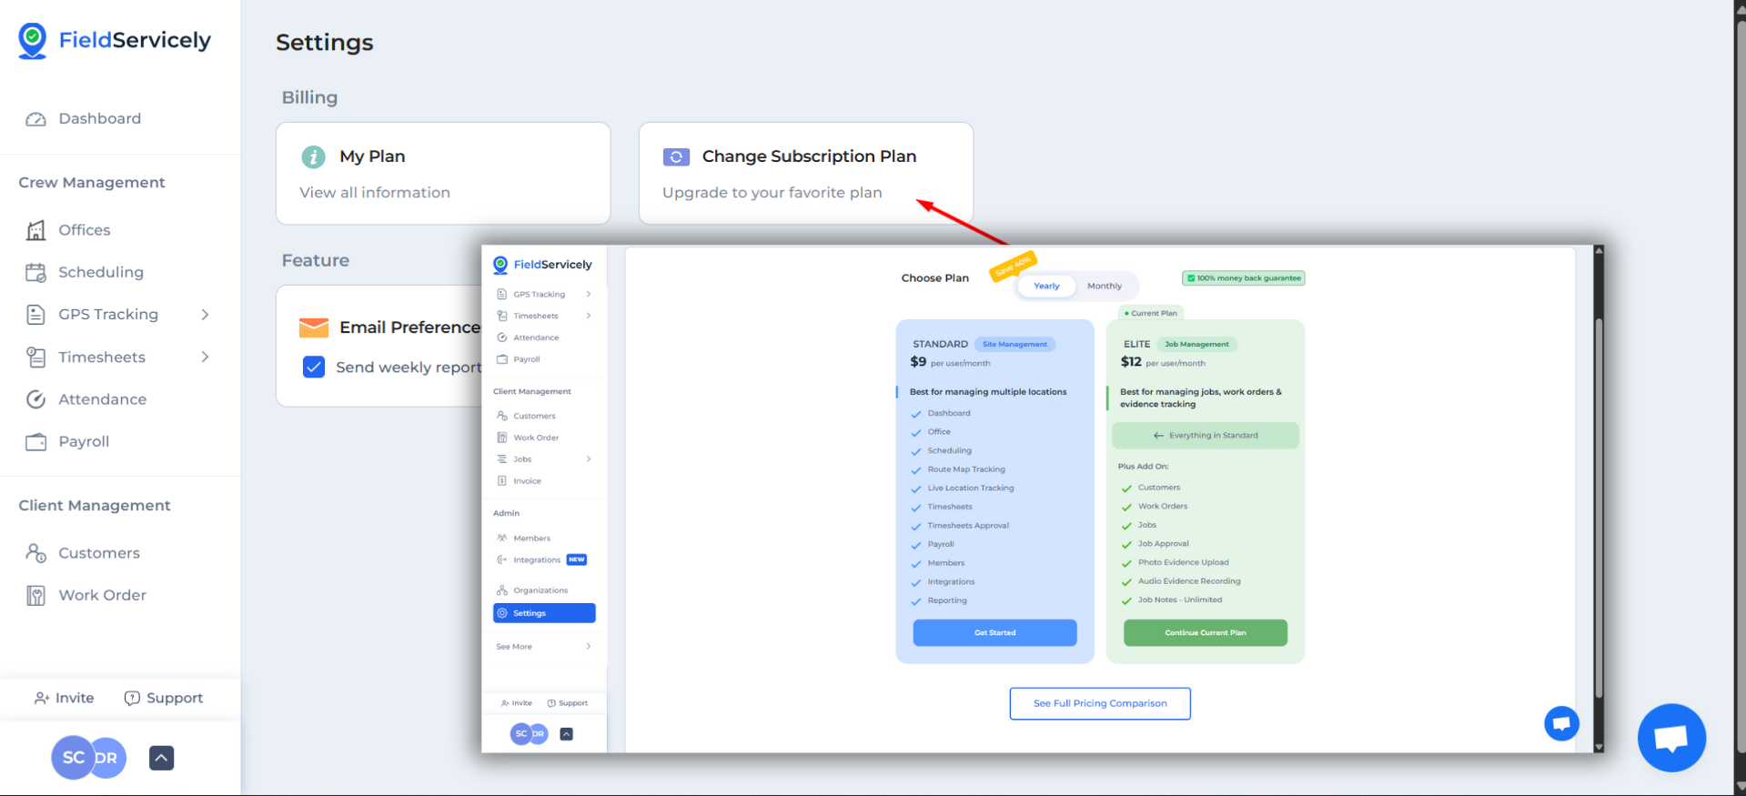Click Continue Current Plan on Elite plan
Screen dimensions: 1746x796
(x=1206, y=632)
